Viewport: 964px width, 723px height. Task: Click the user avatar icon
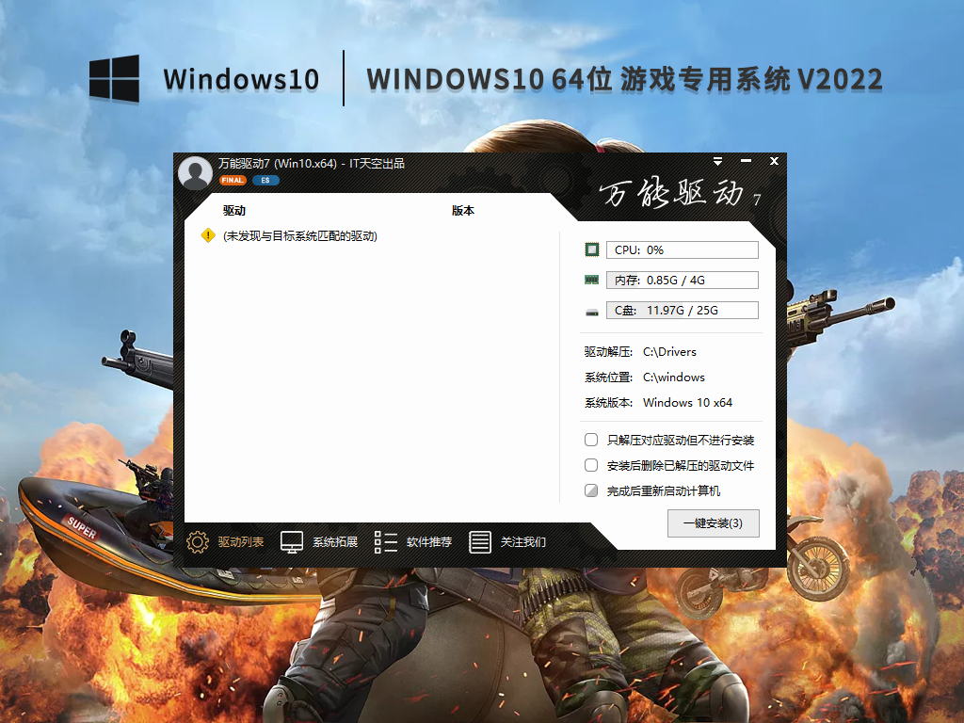(196, 173)
